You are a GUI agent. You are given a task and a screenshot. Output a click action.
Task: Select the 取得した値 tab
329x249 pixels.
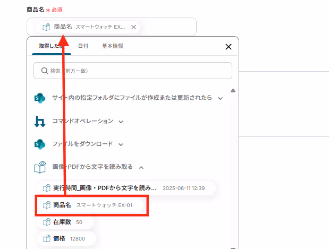tap(52, 46)
